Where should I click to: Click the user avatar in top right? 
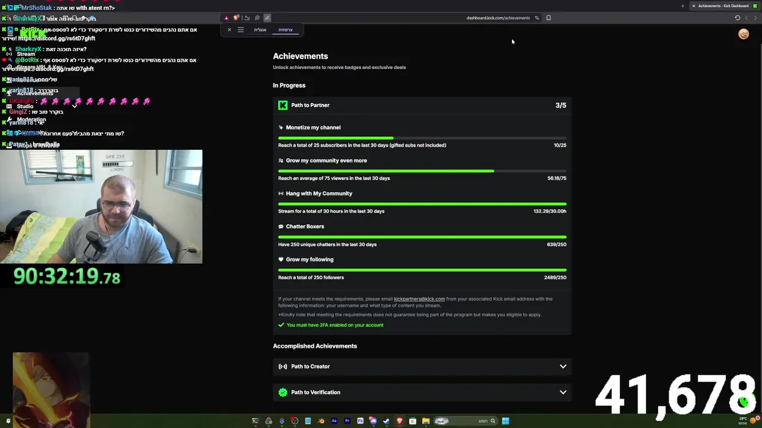point(744,34)
